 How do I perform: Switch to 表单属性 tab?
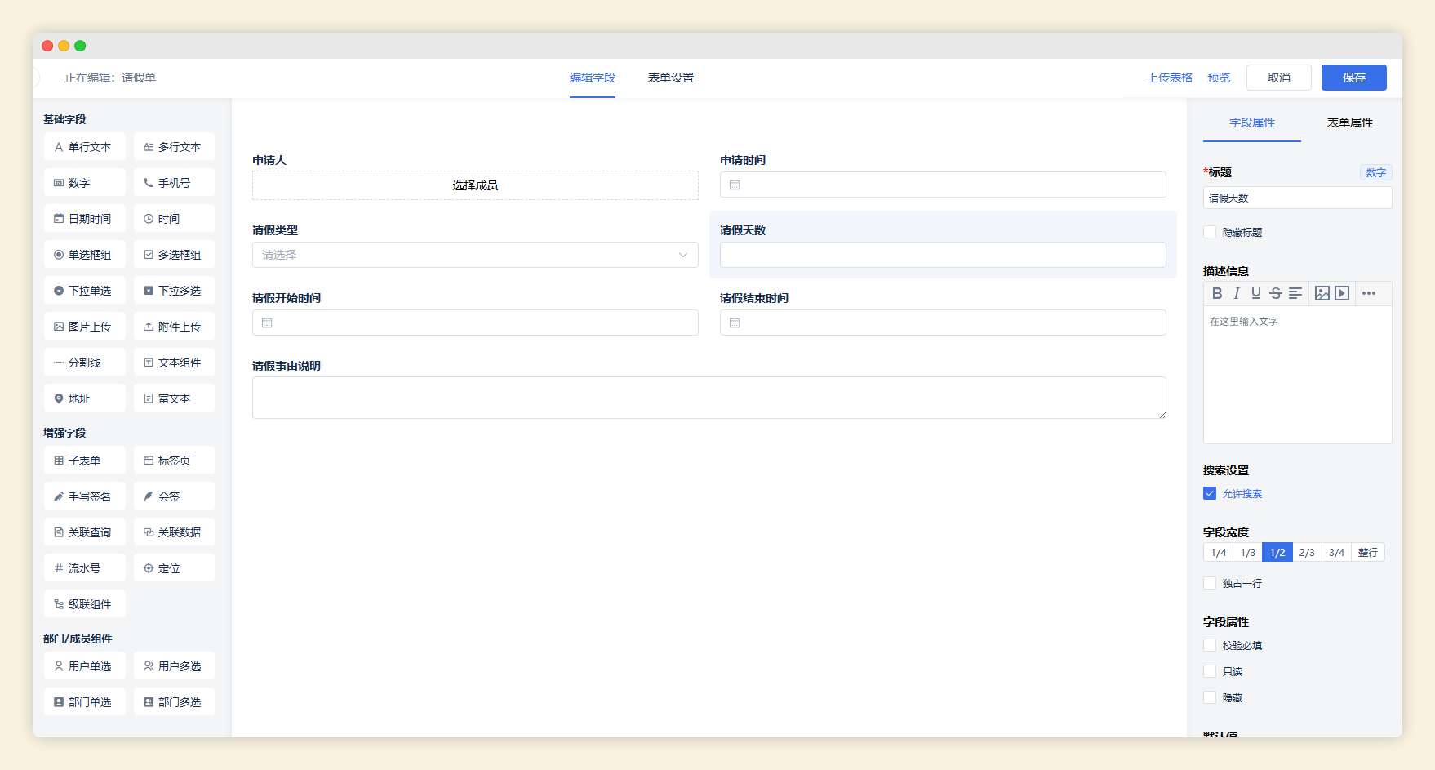click(1350, 122)
